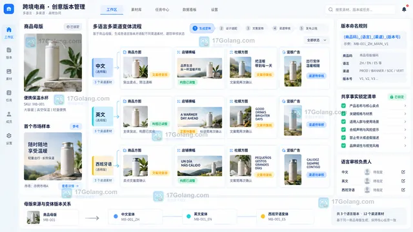Click 社媒方图 icon in the 西班牙语 row
Viewport: 413px width, 232px height.
pos(231,150)
